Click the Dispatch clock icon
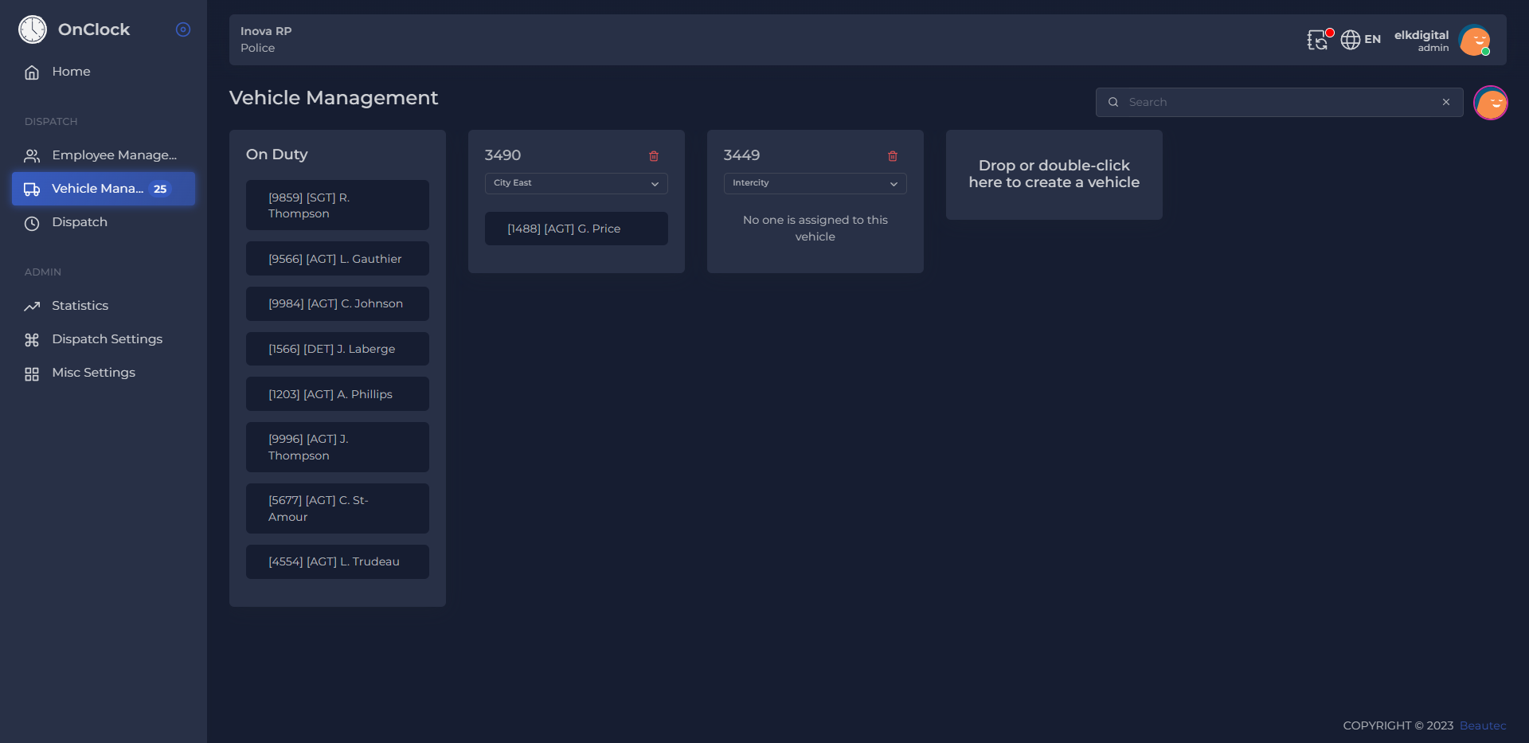This screenshot has height=743, width=1529. [32, 223]
